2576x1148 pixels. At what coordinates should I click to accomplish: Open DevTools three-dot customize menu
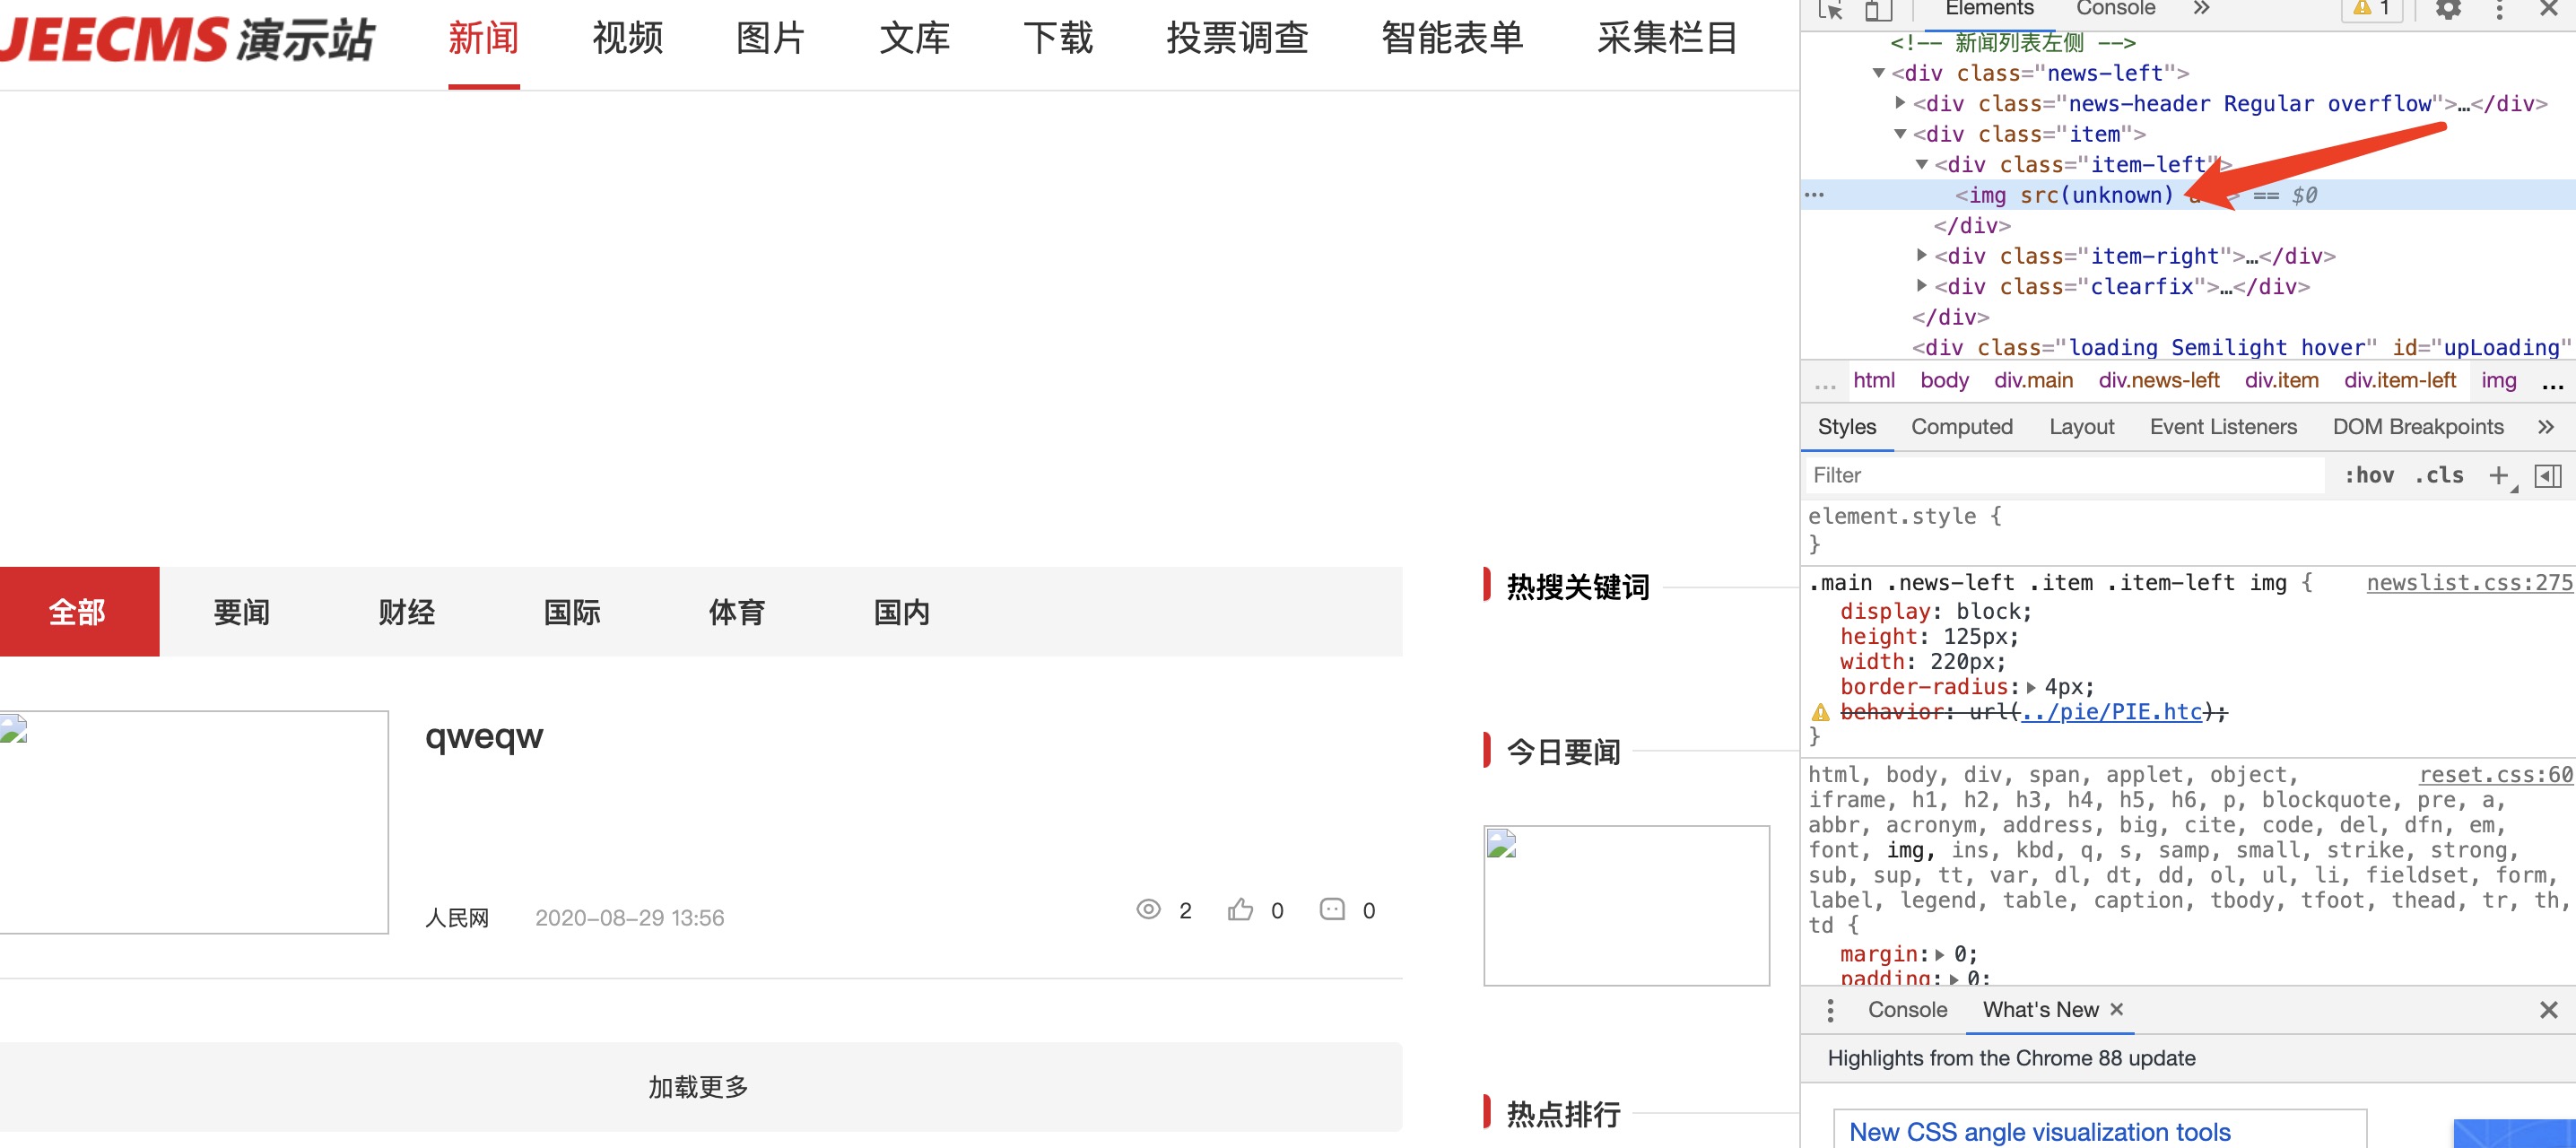click(x=2499, y=10)
